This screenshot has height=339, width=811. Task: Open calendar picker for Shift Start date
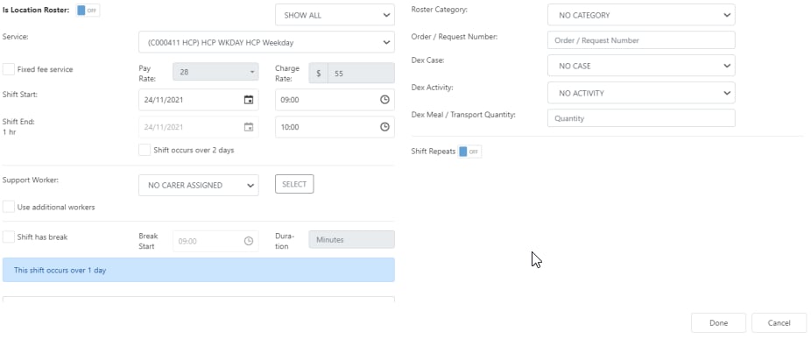[x=249, y=100]
